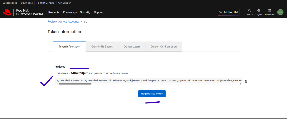This screenshot has width=287, height=119.
Task: Expand the Security menu
Action: click(x=85, y=12)
